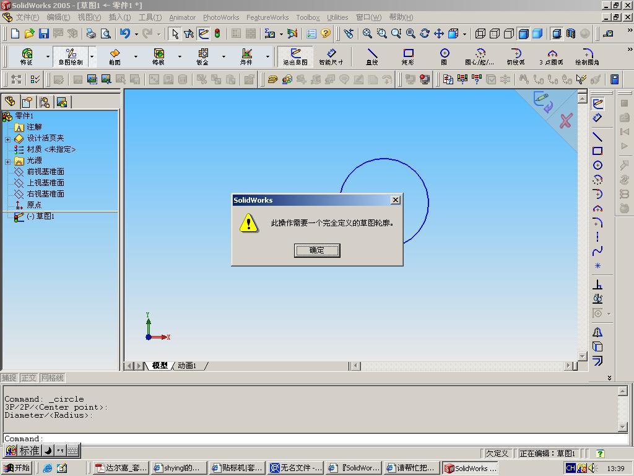The image size is (634, 476).
Task: Click the 切线弧 tangent arc tool
Action: [x=516, y=56]
